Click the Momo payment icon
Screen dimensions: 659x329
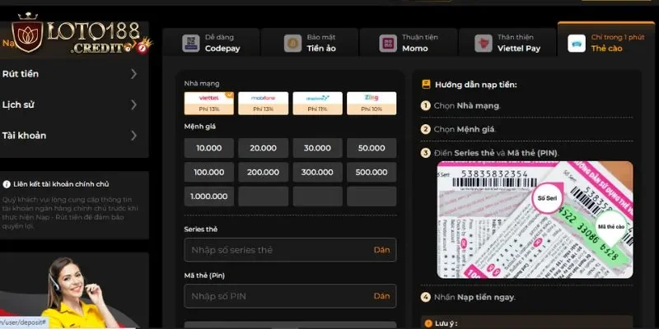[389, 43]
